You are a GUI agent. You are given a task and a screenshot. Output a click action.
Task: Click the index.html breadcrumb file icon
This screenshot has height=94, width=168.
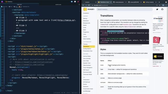click(x=2, y=7)
